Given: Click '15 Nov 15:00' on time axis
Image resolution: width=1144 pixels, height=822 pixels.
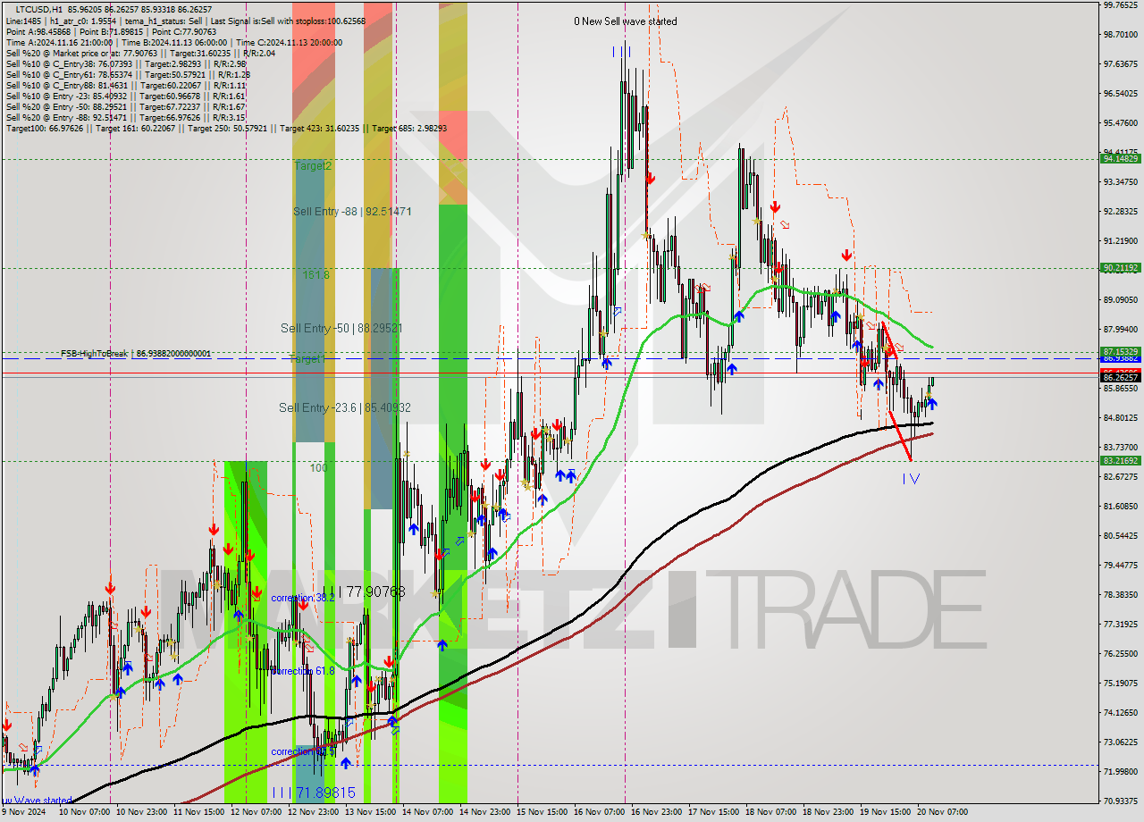Looking at the screenshot, I should (542, 812).
